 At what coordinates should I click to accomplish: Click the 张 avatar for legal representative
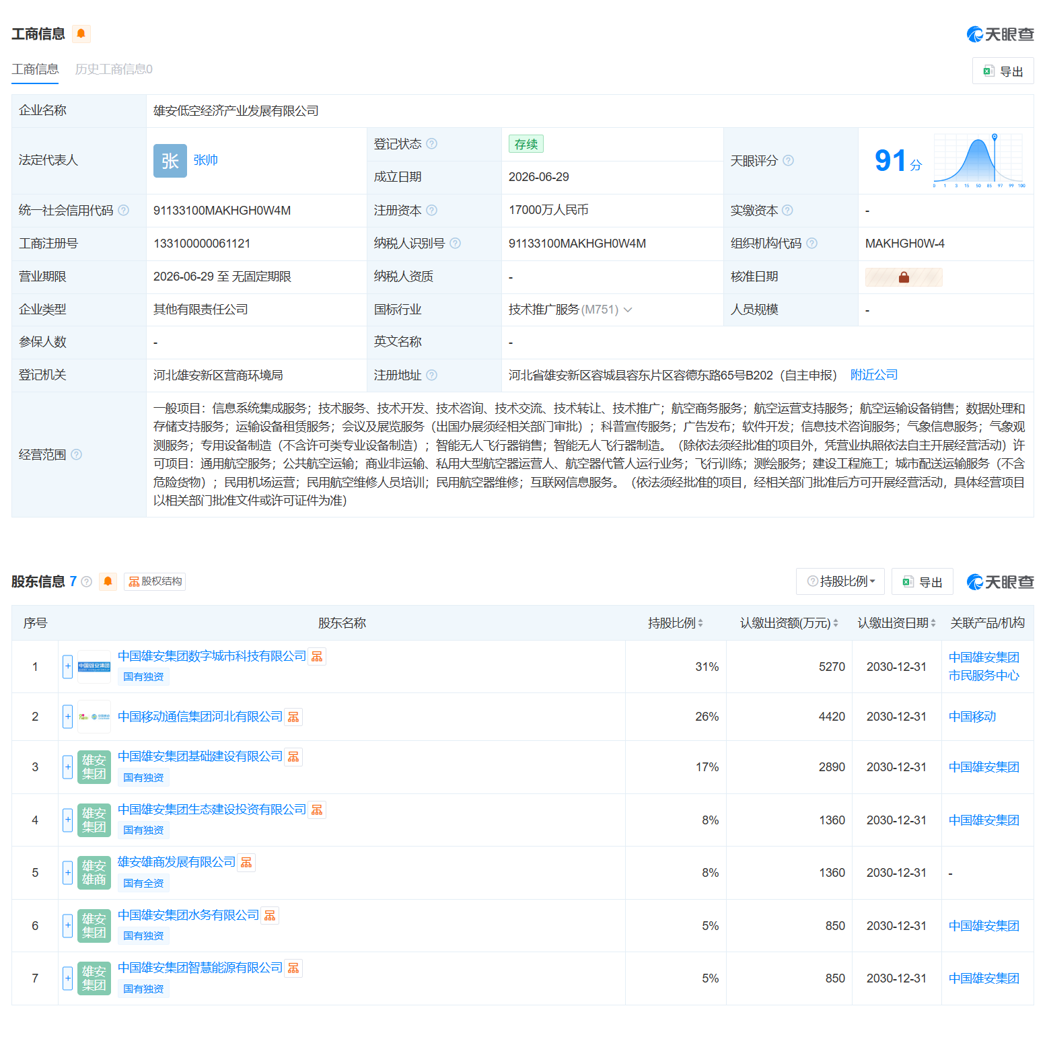(170, 161)
